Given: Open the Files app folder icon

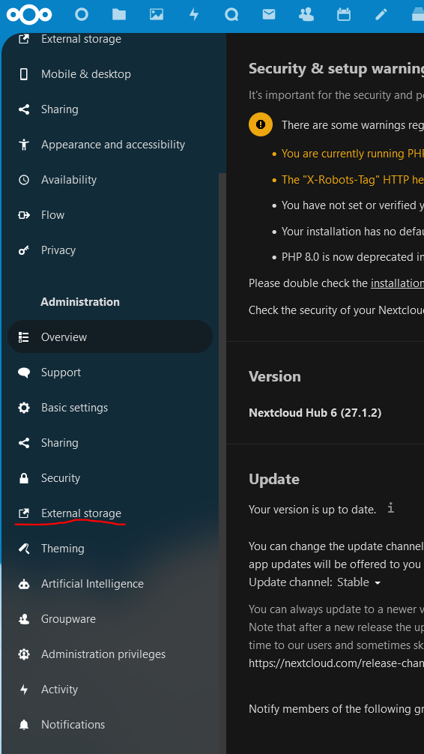Looking at the screenshot, I should [x=119, y=14].
